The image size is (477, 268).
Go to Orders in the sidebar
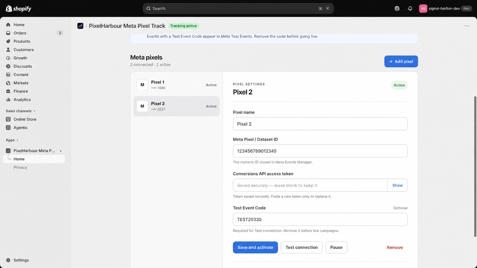tap(34, 33)
